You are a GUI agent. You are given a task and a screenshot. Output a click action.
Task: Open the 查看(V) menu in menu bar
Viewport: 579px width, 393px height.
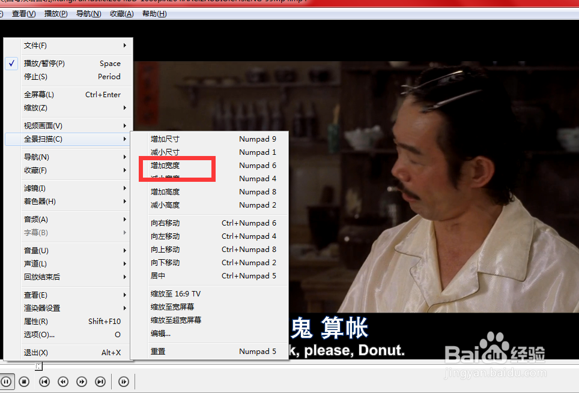click(x=23, y=14)
